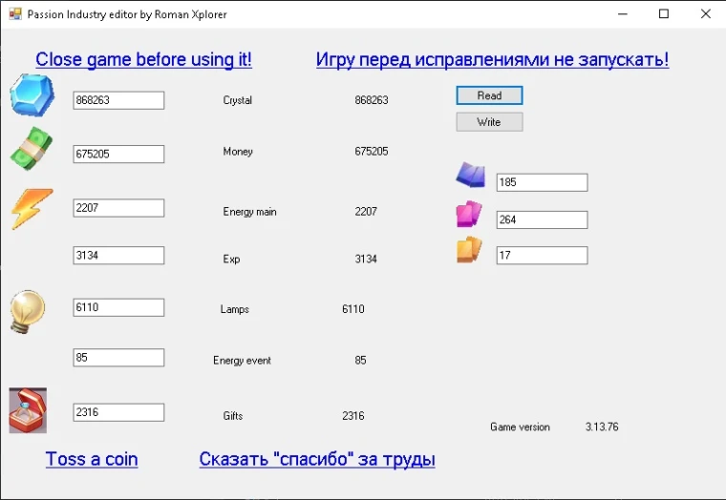Screen dimensions: 726x500
Task: Click the 'Close game before using it!' link
Action: click(x=144, y=59)
